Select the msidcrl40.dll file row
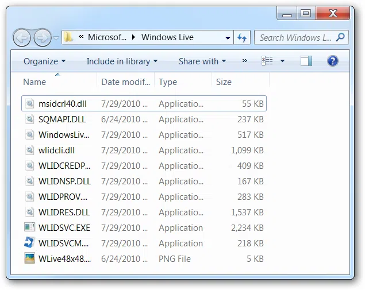The height and width of the screenshot is (290, 365). click(x=144, y=104)
